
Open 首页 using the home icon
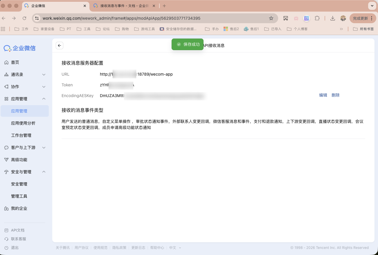click(x=6, y=62)
